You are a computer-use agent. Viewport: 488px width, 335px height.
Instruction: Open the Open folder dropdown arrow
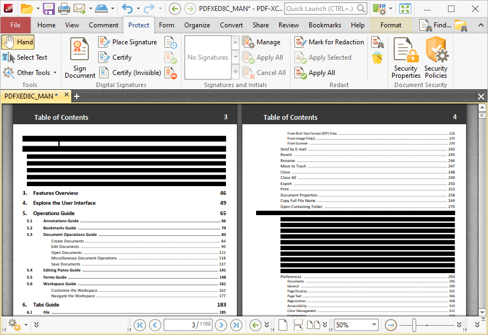[x=38, y=9]
